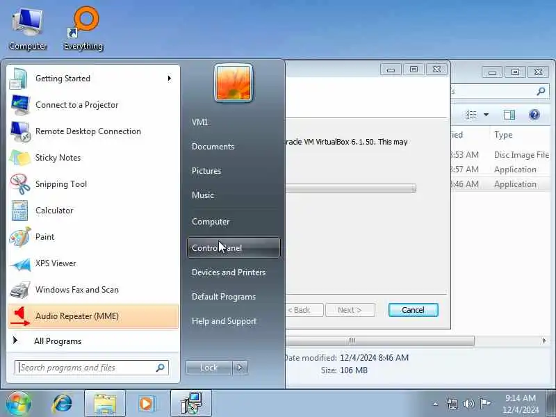This screenshot has width=556, height=417.
Task: Open Help and Support
Action: [x=224, y=321]
